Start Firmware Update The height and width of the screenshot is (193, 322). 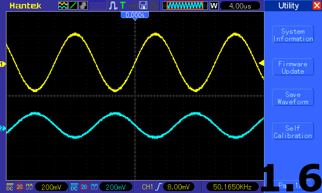point(293,67)
